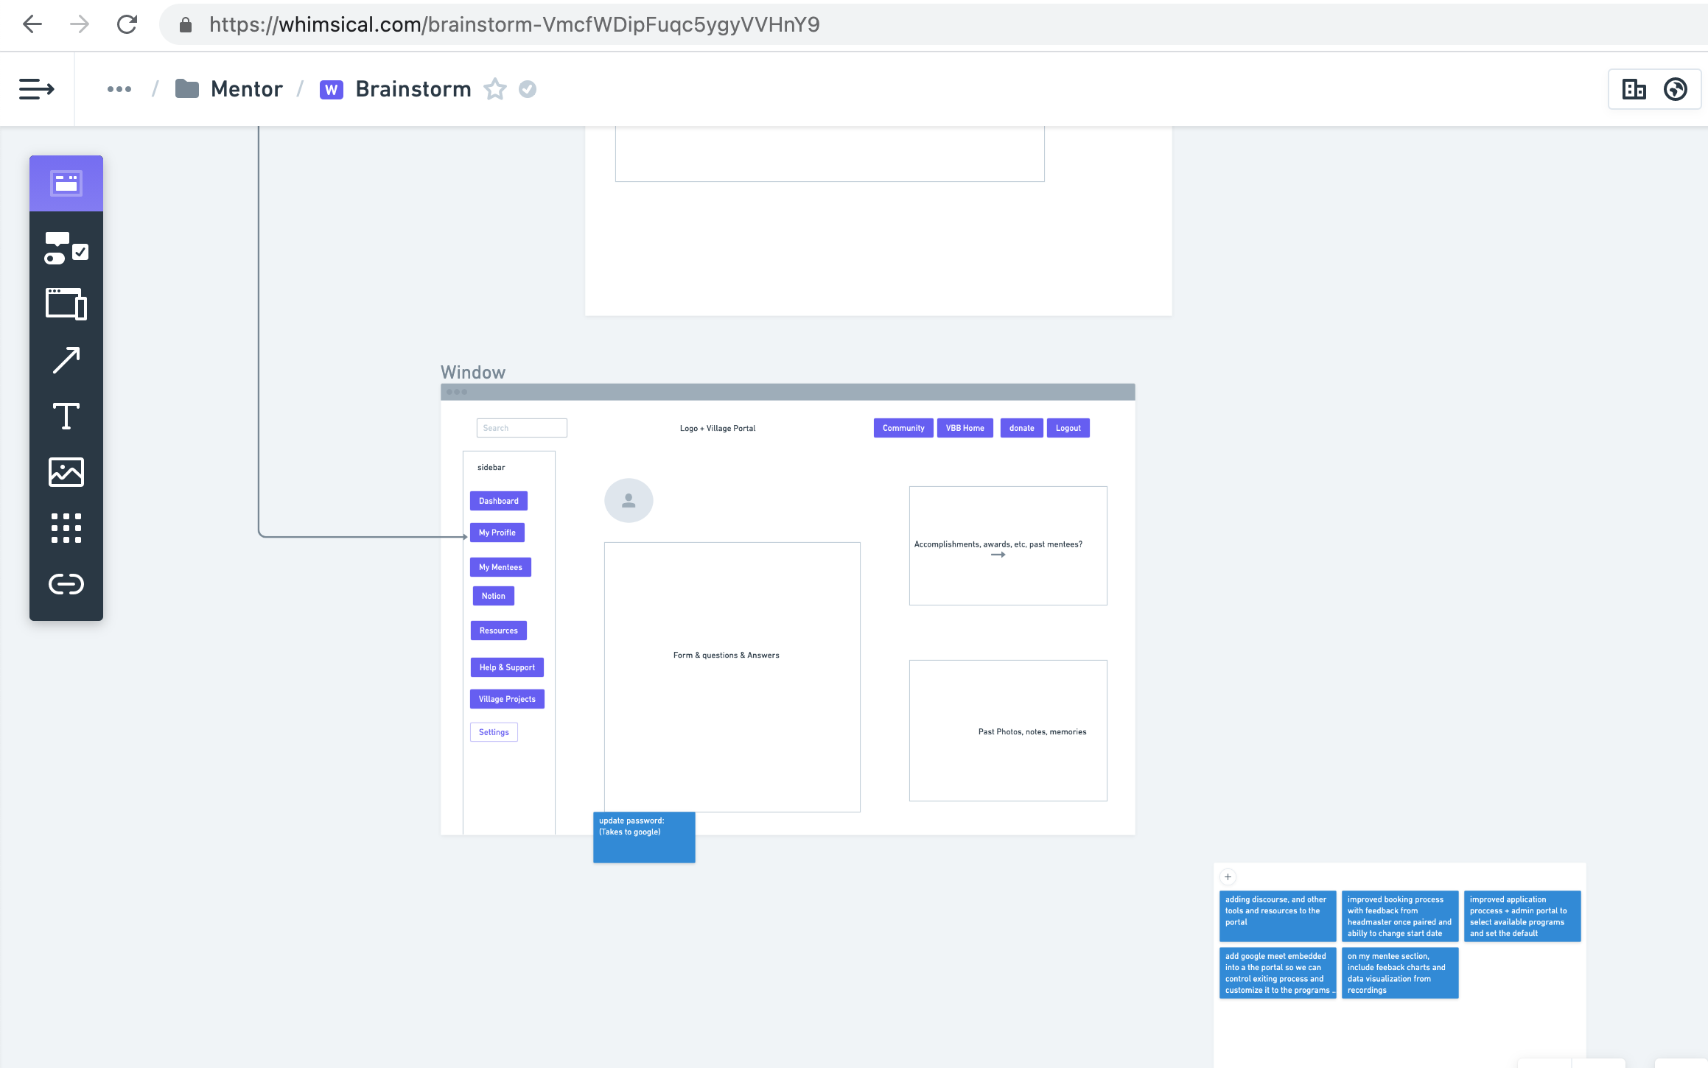Click the plus button near sticky notes

(1227, 877)
